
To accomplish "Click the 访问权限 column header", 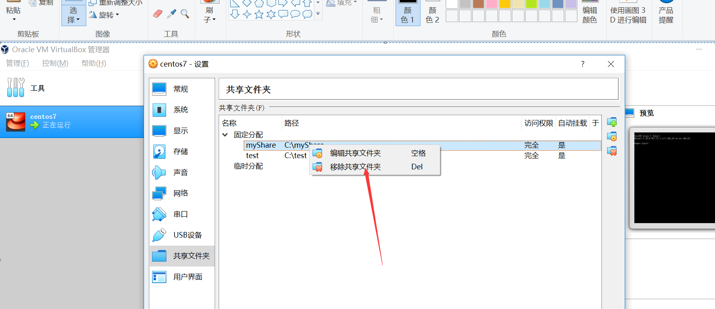I will pyautogui.click(x=539, y=123).
